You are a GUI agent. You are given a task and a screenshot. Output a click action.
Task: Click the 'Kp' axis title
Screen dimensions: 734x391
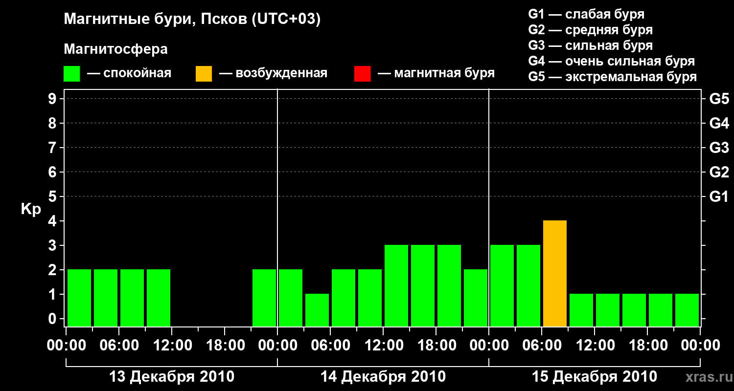(x=31, y=209)
